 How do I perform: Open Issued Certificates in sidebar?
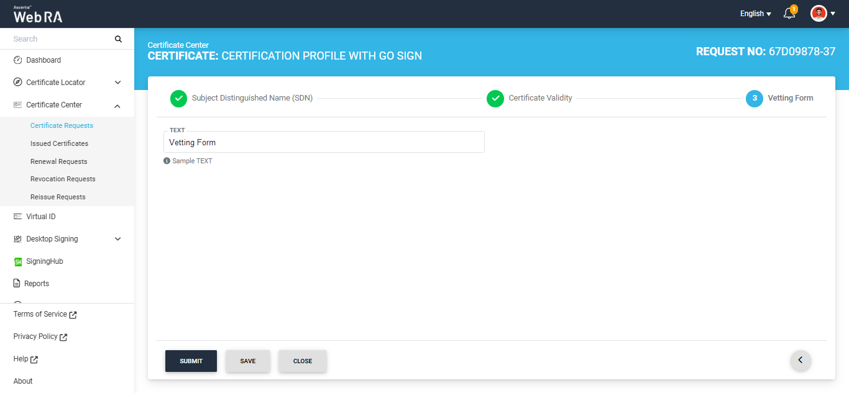pos(59,143)
